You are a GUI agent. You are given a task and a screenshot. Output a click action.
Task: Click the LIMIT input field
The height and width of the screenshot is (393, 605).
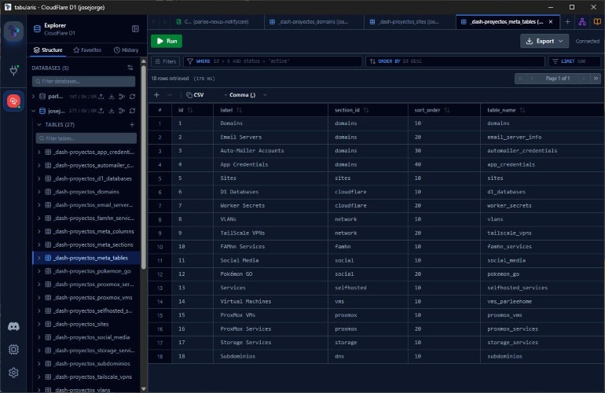(x=574, y=61)
